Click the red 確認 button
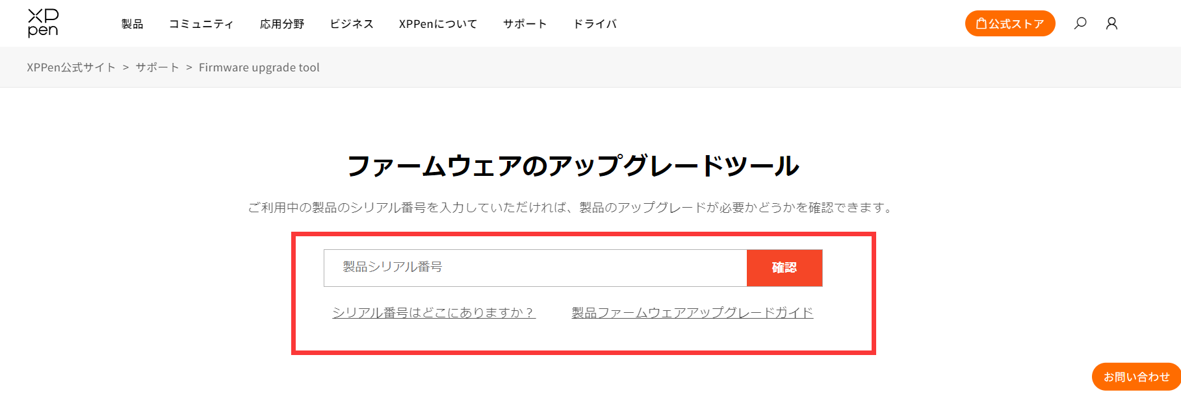This screenshot has width=1181, height=405. click(x=785, y=268)
